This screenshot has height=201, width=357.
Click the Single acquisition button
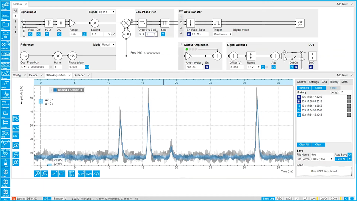[x=318, y=88]
